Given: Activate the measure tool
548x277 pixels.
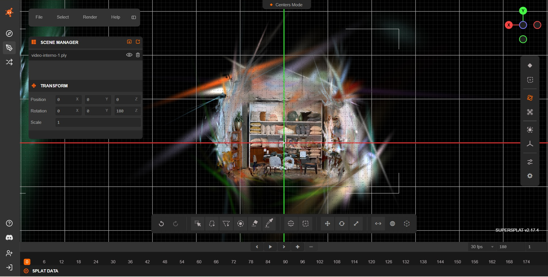Looking at the screenshot, I should [378, 224].
